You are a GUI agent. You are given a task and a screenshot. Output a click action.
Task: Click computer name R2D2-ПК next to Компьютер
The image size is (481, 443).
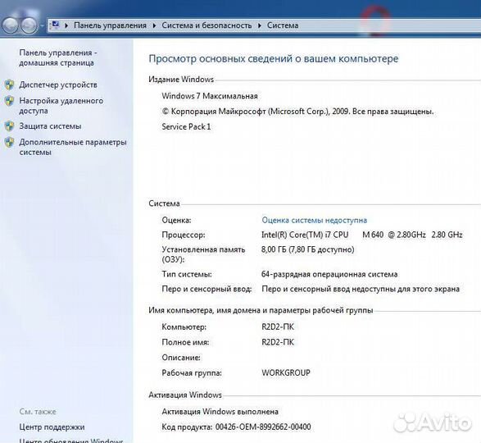[278, 327]
